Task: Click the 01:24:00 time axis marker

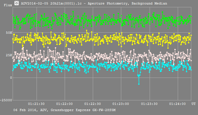Action: 177,104
